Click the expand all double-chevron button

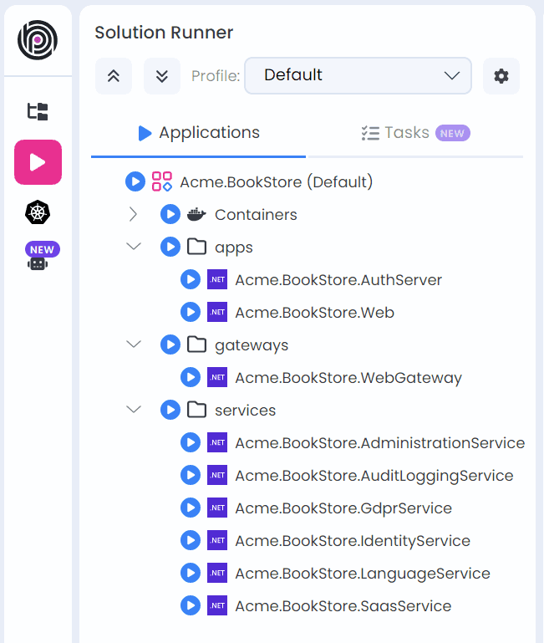point(162,76)
